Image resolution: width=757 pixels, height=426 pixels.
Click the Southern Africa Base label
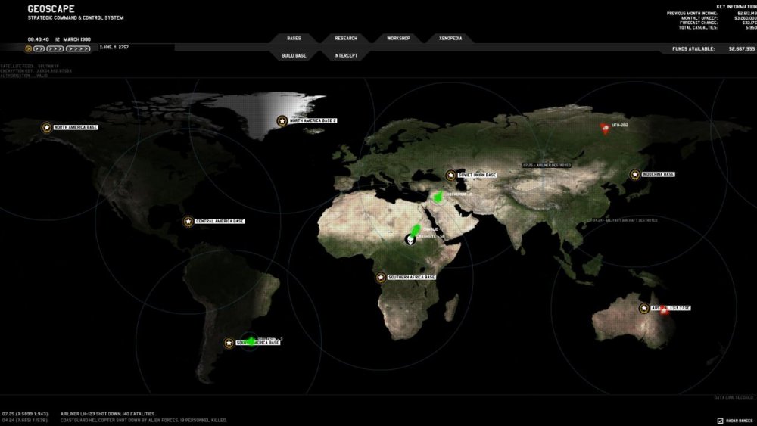(x=411, y=278)
